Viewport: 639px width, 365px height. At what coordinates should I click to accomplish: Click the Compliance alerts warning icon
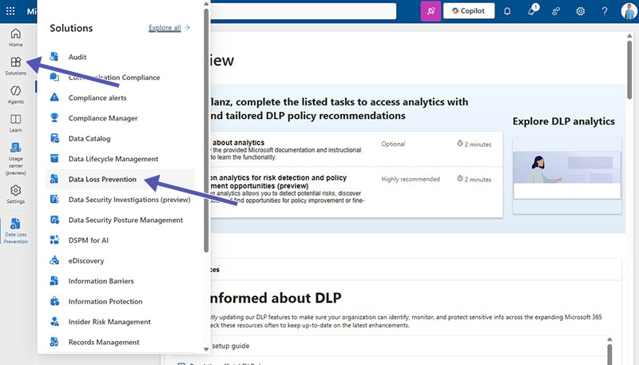point(54,97)
